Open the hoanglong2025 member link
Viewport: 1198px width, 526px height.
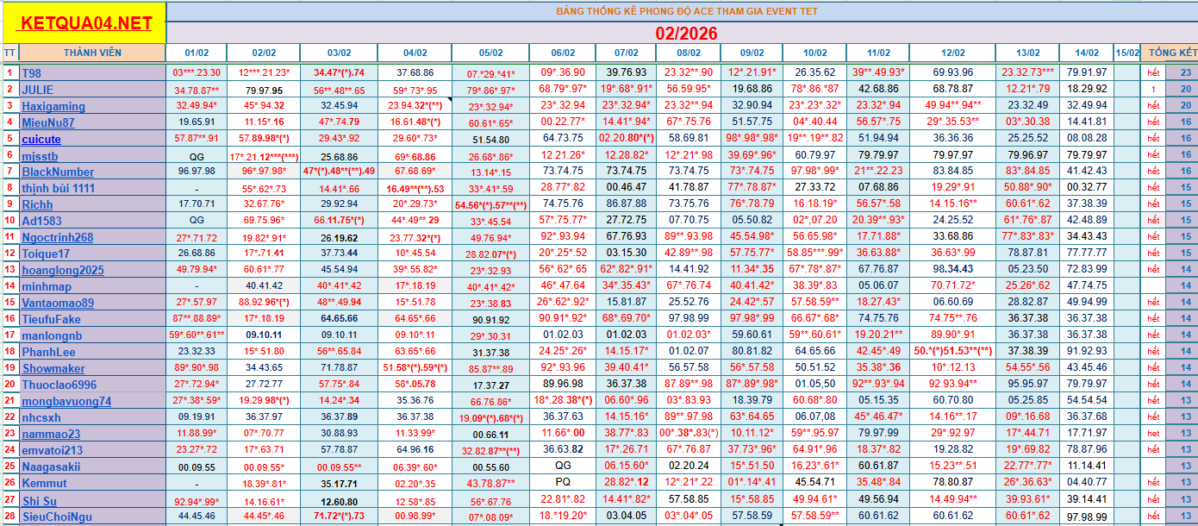pos(63,270)
